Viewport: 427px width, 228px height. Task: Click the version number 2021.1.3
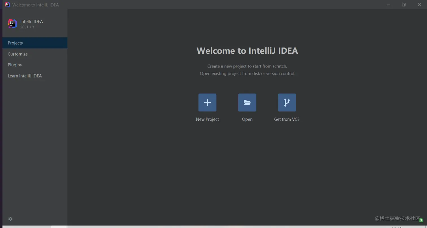coord(27,27)
